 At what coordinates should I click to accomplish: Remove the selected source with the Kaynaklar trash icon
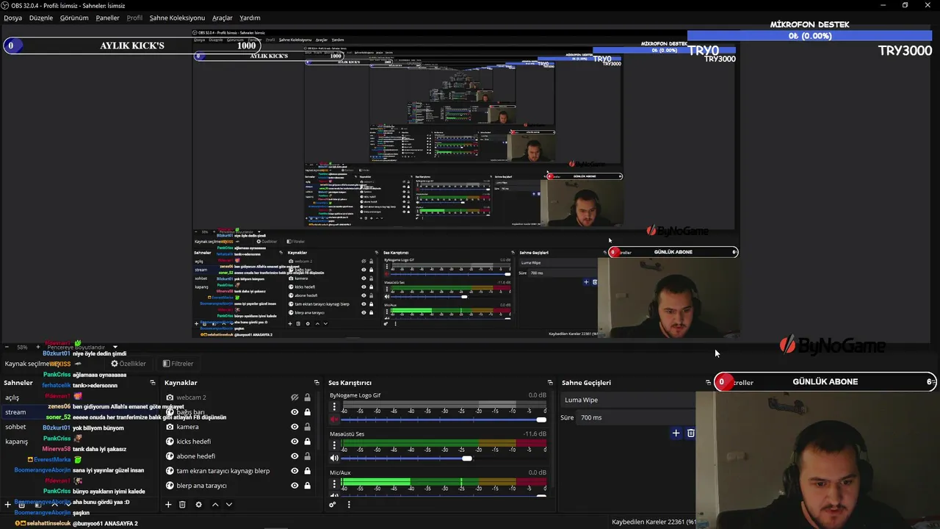click(x=182, y=505)
